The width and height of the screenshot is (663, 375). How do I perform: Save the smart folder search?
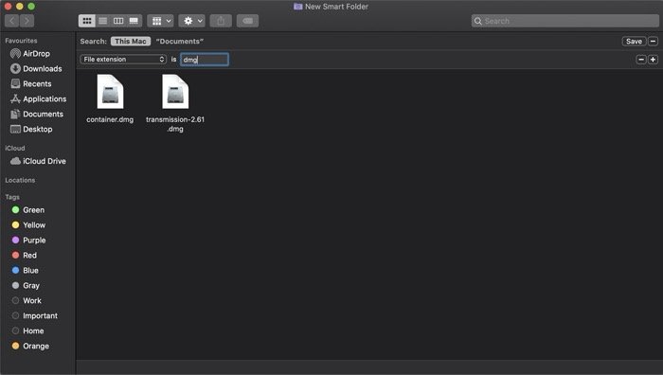(x=634, y=41)
